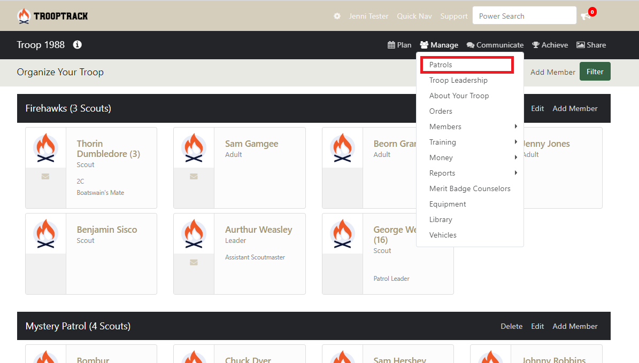Delete the Mystery Patrol
This screenshot has height=363, width=639.
511,326
